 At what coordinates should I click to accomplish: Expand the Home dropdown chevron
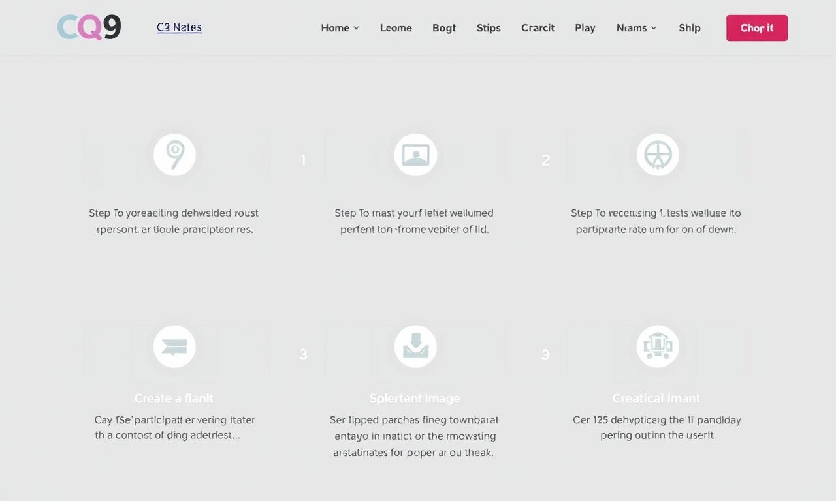point(356,28)
